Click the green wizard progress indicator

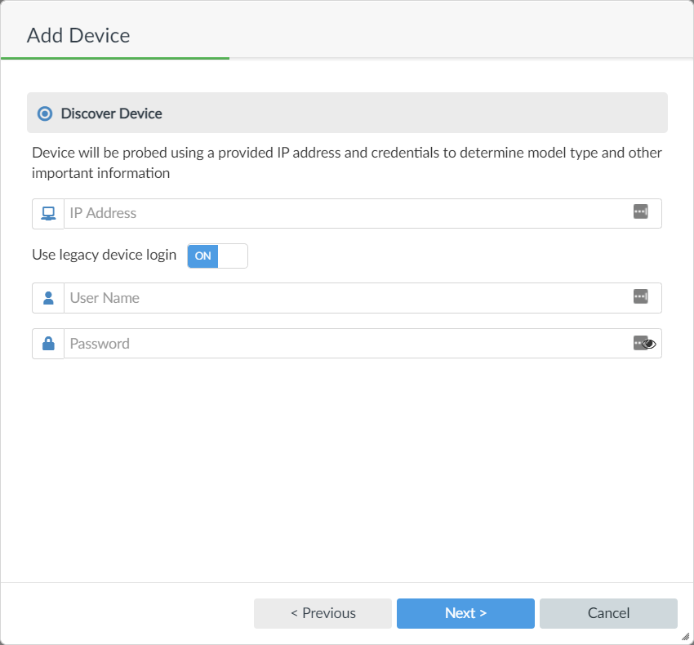114,58
